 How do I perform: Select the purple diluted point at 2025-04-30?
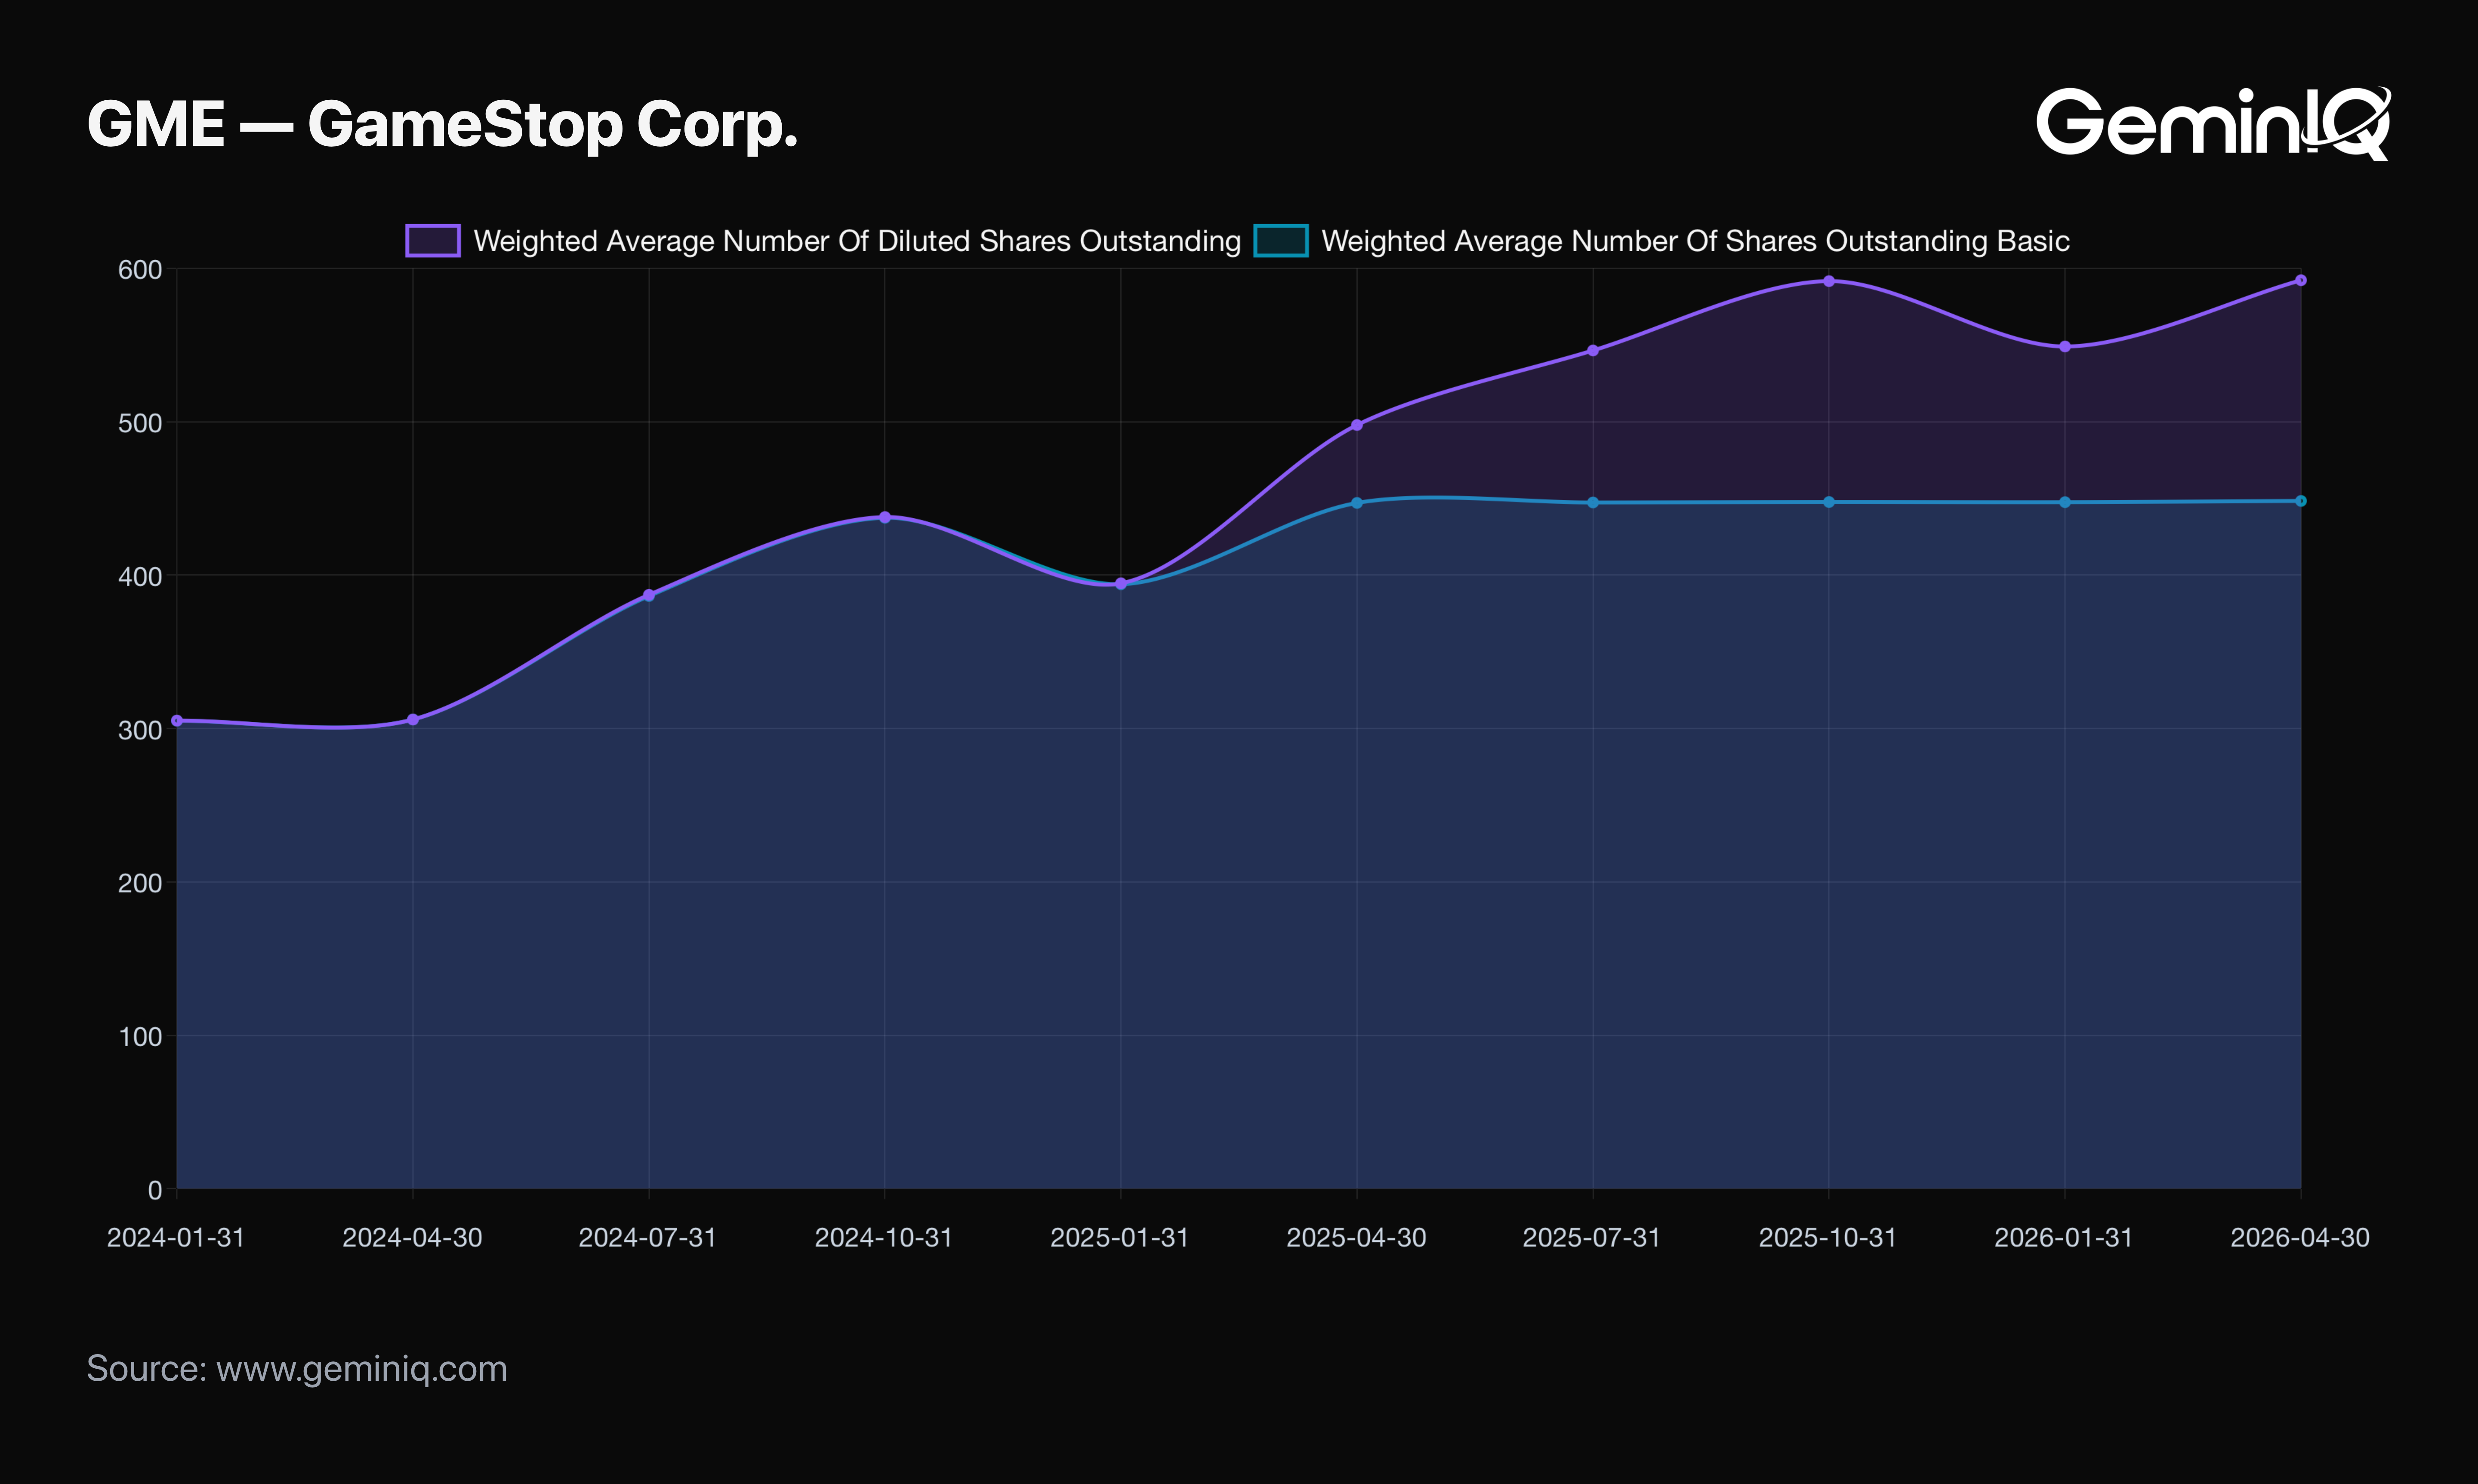pos(1357,425)
